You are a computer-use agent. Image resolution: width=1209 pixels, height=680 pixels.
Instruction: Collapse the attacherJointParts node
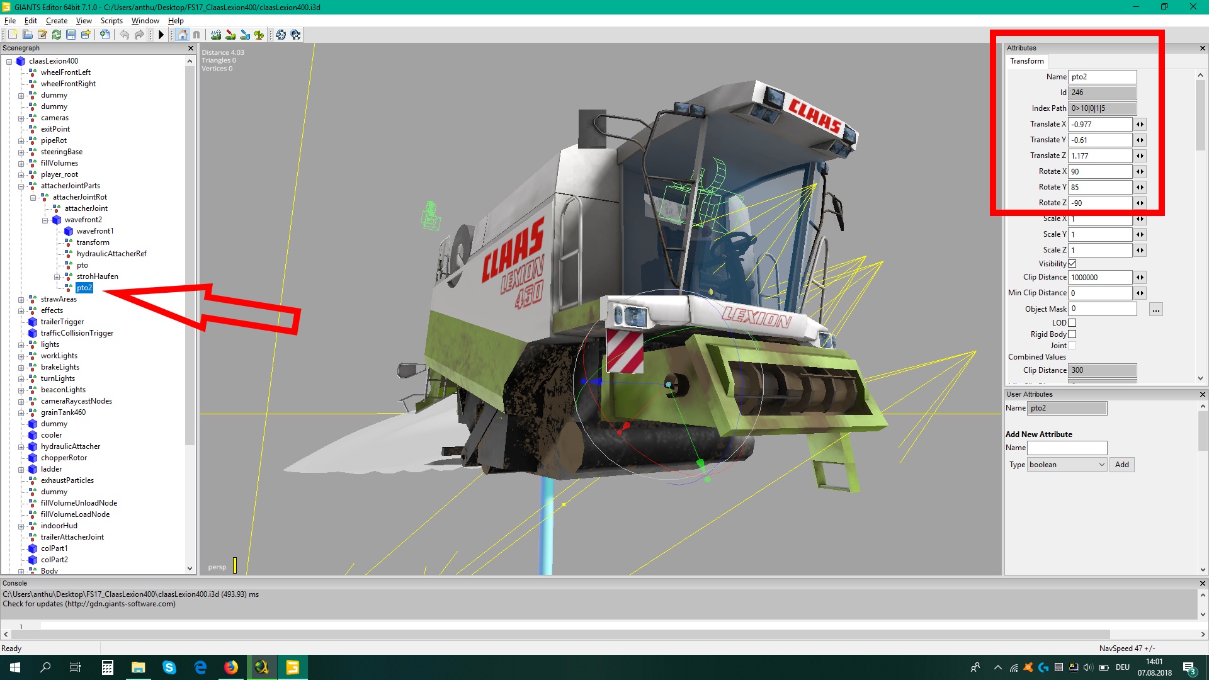[x=21, y=186]
